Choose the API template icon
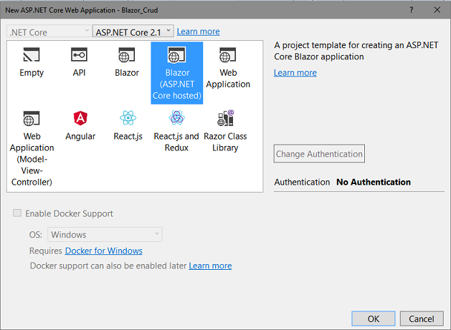The image size is (451, 330). 79,54
